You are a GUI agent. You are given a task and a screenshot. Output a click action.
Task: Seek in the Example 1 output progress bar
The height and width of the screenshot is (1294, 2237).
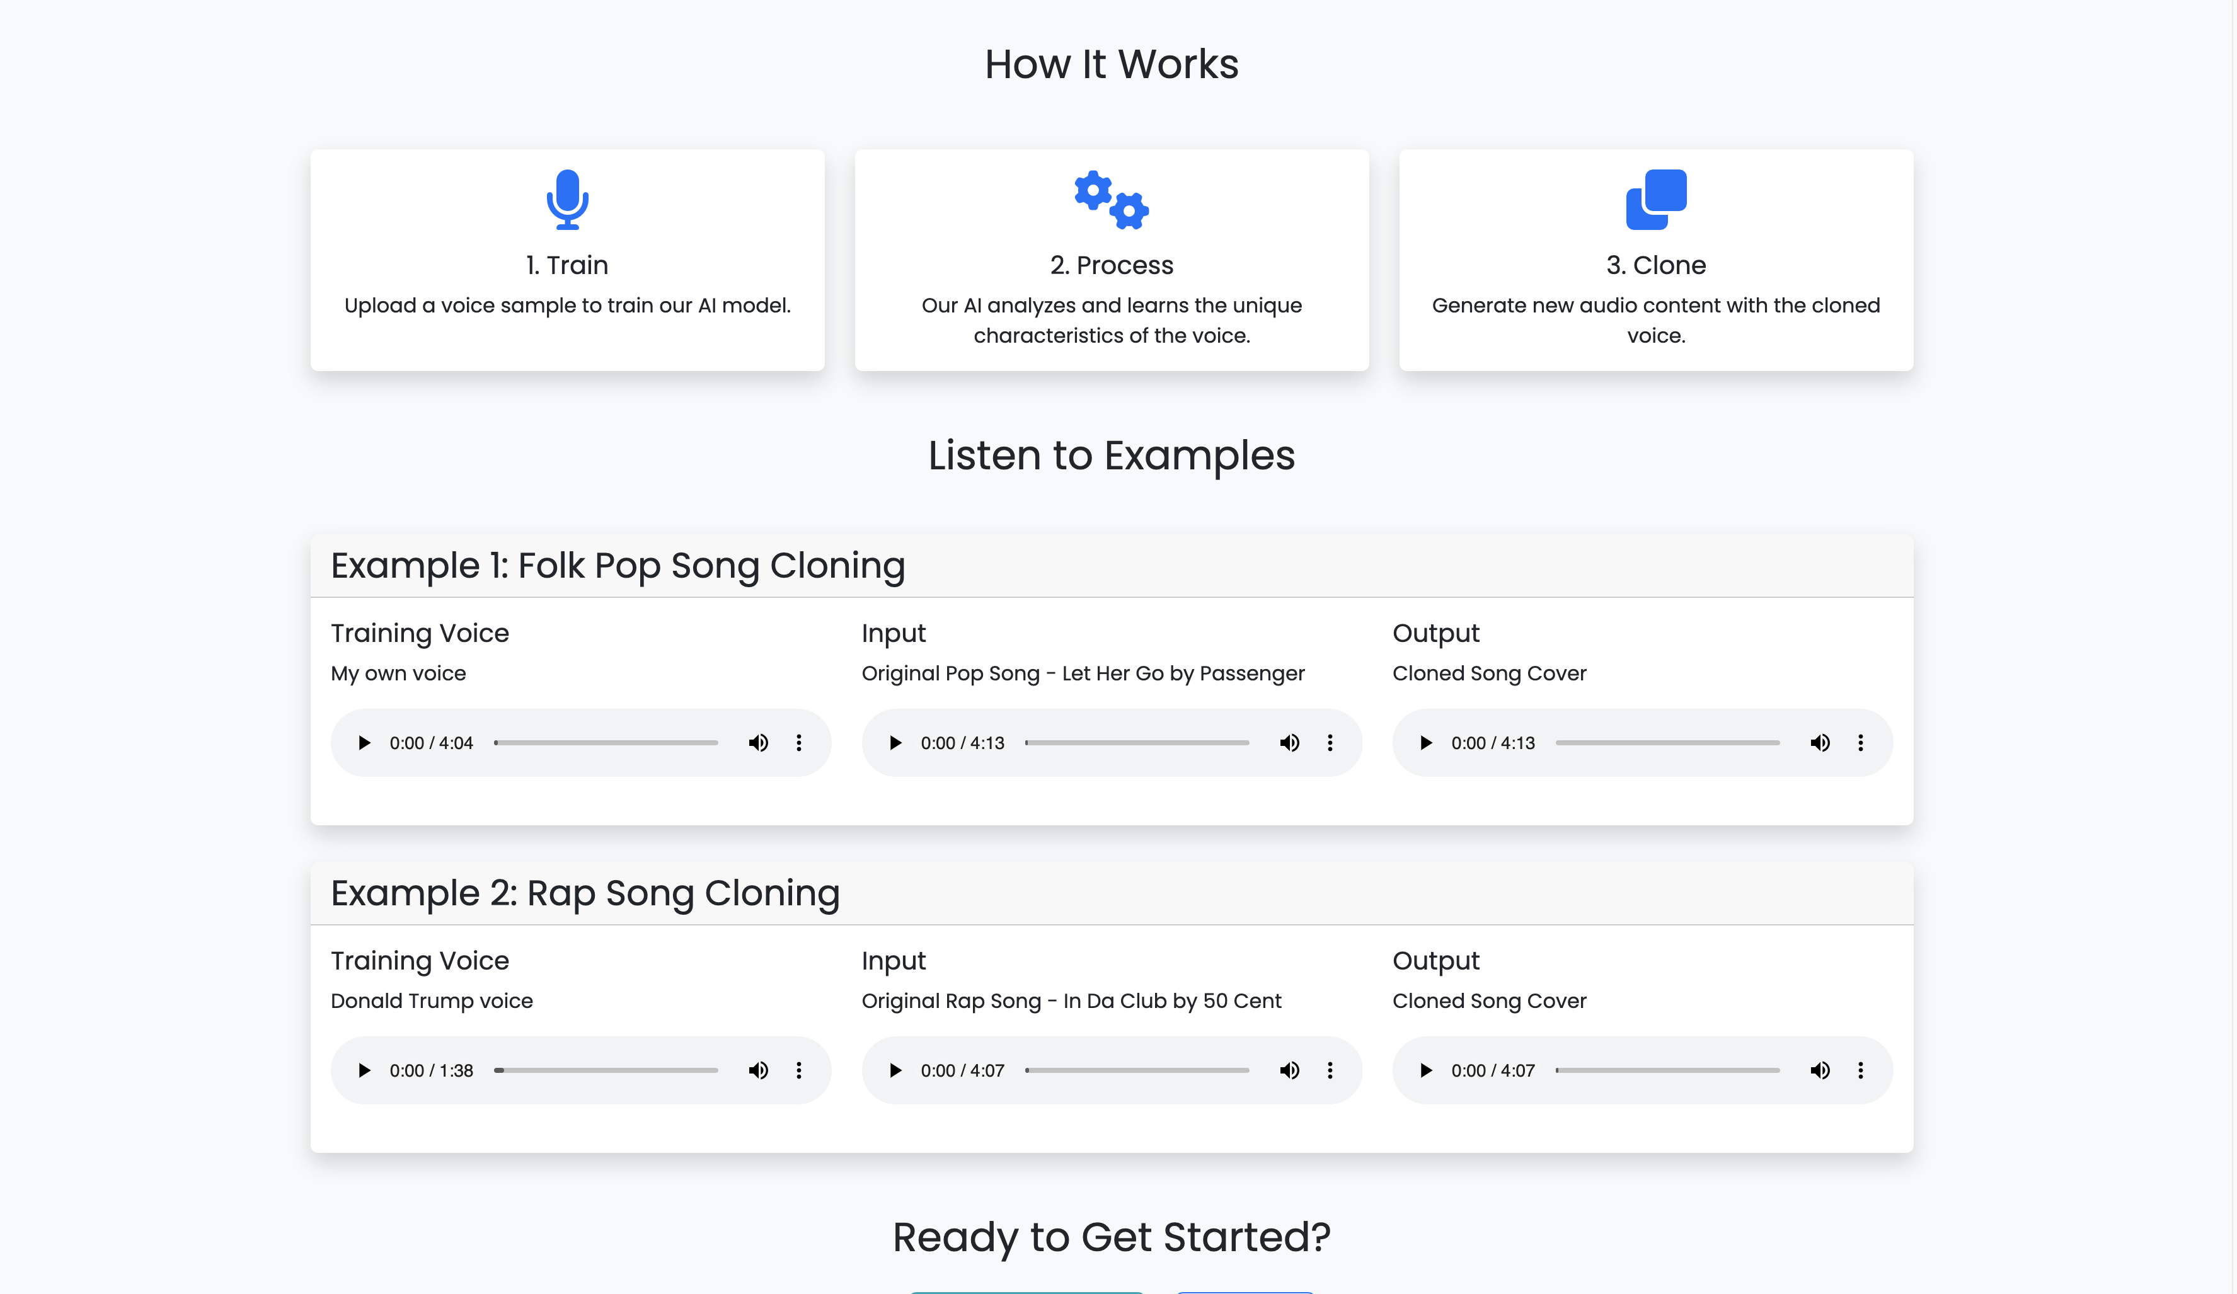point(1667,743)
